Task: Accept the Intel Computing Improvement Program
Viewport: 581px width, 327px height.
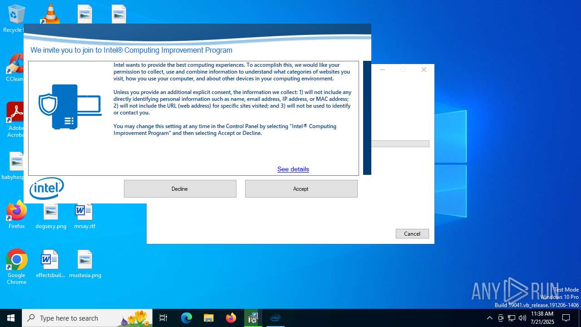Action: (x=301, y=188)
